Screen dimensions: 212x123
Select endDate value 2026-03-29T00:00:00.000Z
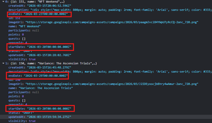[46, 76]
